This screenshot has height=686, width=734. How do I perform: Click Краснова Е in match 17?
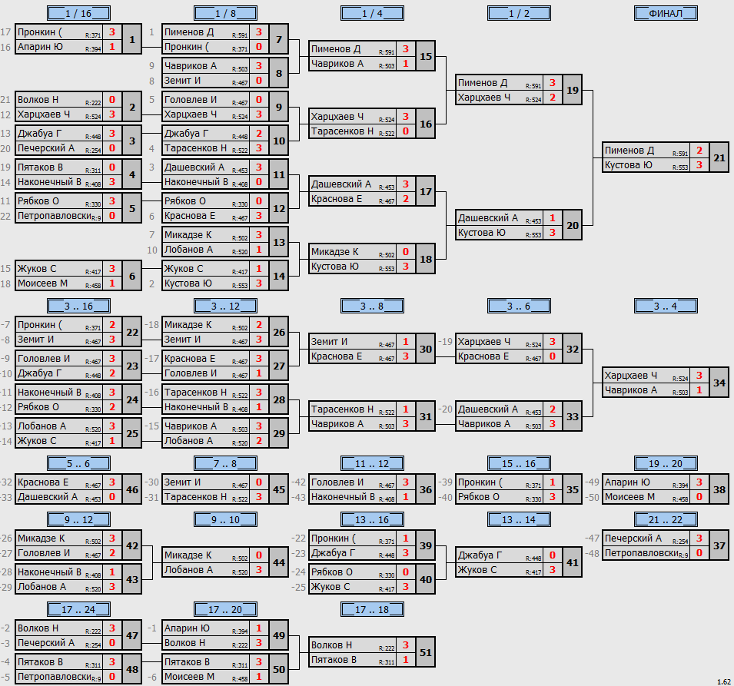pyautogui.click(x=337, y=199)
